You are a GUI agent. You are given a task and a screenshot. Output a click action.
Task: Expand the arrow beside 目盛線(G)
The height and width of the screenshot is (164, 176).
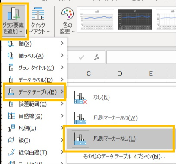pos(62,116)
